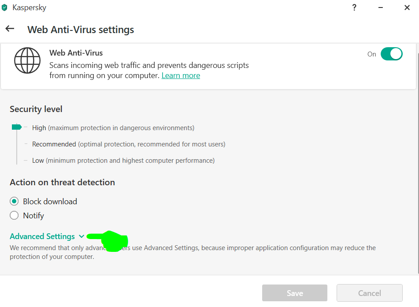Click the vertical scrollbar on the right
This screenshot has width=419, height=307.
click(x=418, y=163)
